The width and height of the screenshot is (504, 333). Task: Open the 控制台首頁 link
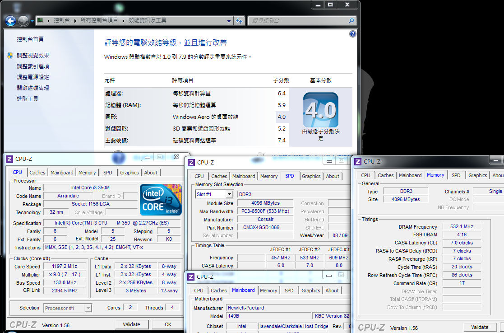point(30,39)
